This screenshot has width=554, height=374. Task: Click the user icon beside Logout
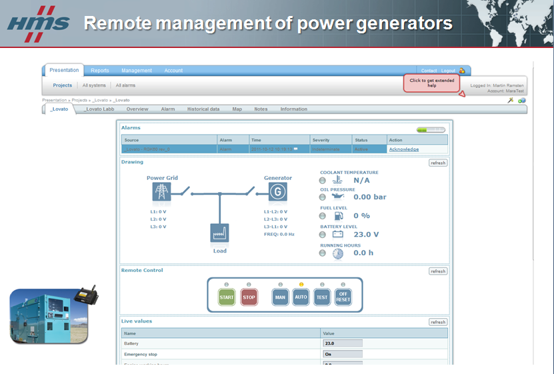(x=462, y=71)
